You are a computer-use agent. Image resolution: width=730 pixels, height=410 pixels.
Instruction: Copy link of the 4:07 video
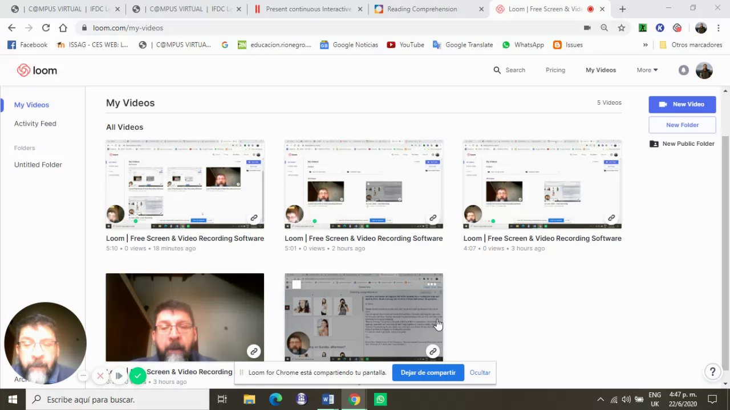[611, 218]
